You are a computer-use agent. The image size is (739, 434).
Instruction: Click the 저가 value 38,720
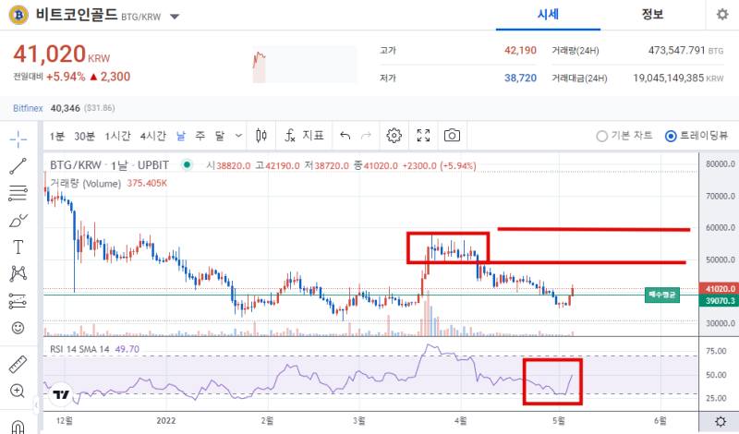point(520,78)
